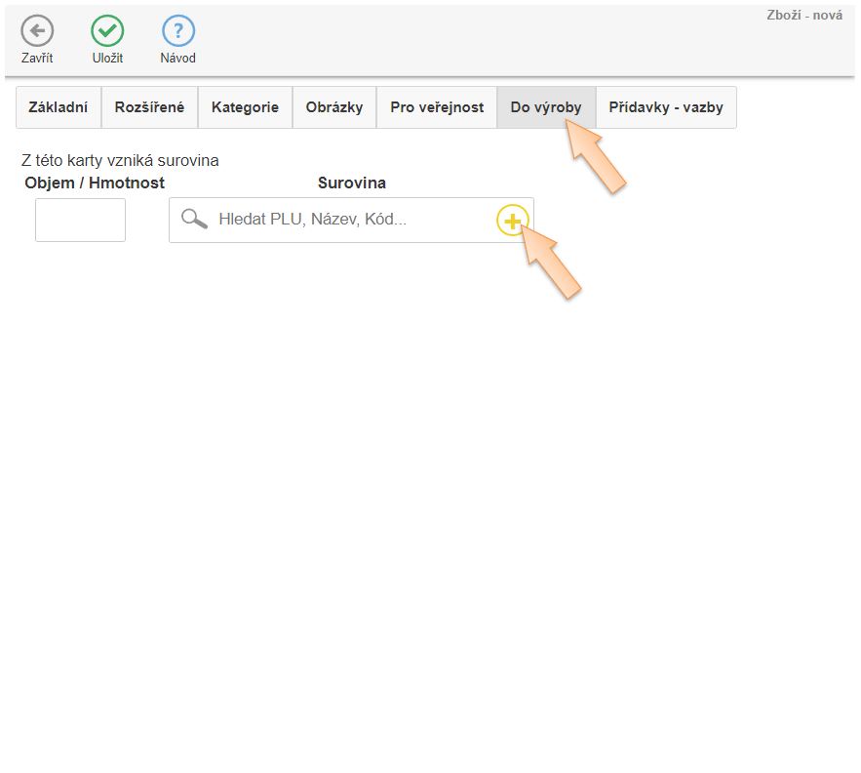The height and width of the screenshot is (773, 861).
Task: Select the Do výroby tab
Action: click(545, 107)
